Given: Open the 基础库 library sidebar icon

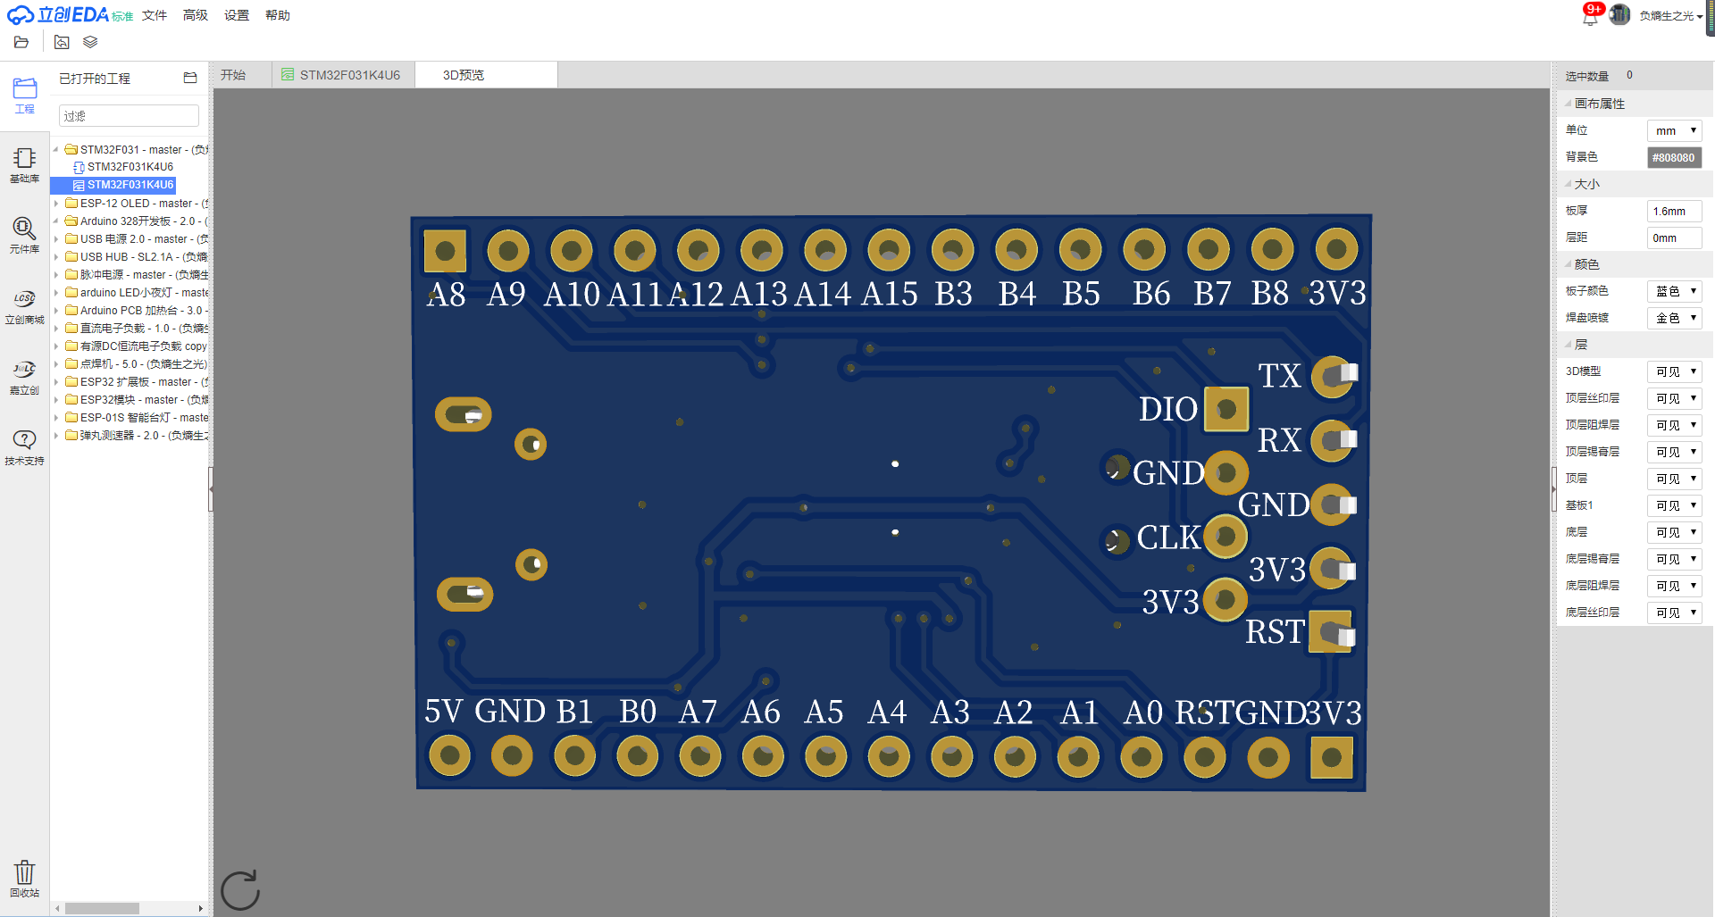Looking at the screenshot, I should point(24,165).
